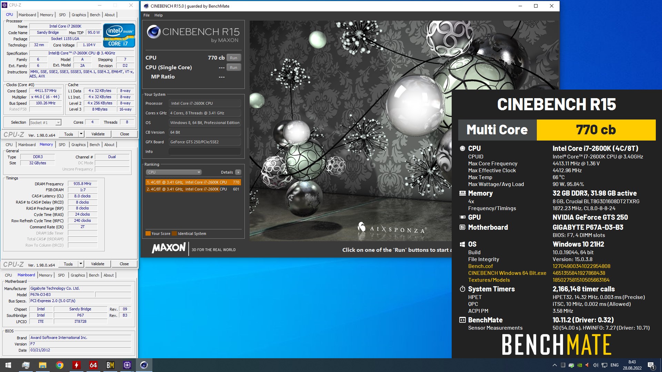Expand ranking Details arrow button

click(238, 172)
